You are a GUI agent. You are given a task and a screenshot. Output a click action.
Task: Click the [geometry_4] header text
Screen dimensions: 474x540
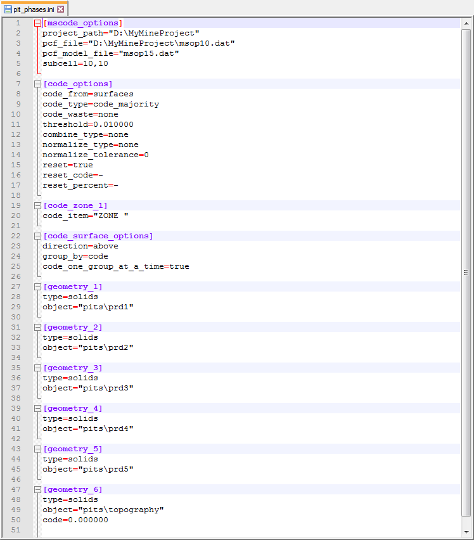[x=73, y=408]
